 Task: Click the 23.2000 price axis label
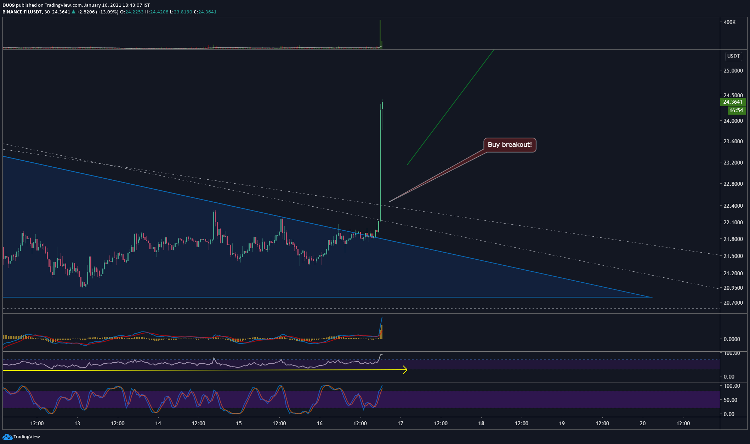coord(733,163)
